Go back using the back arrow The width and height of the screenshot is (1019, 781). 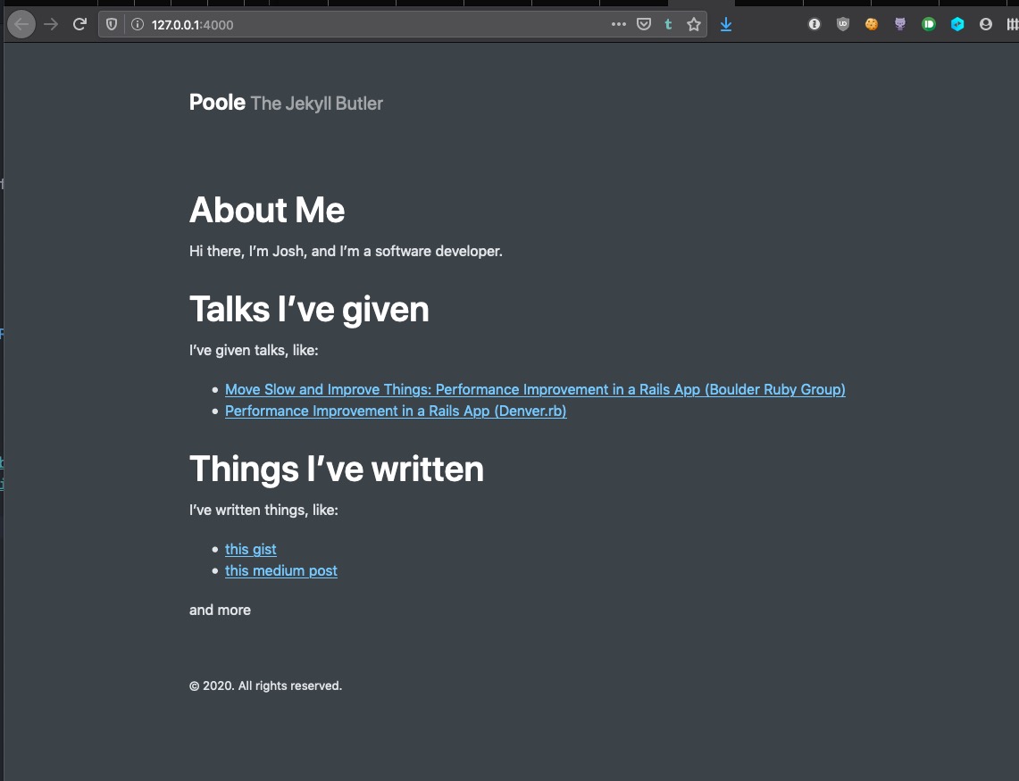21,25
